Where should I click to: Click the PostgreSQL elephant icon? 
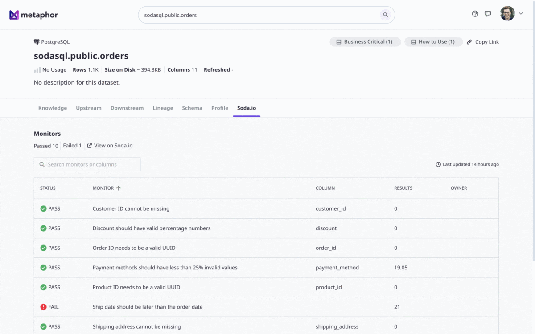click(37, 42)
